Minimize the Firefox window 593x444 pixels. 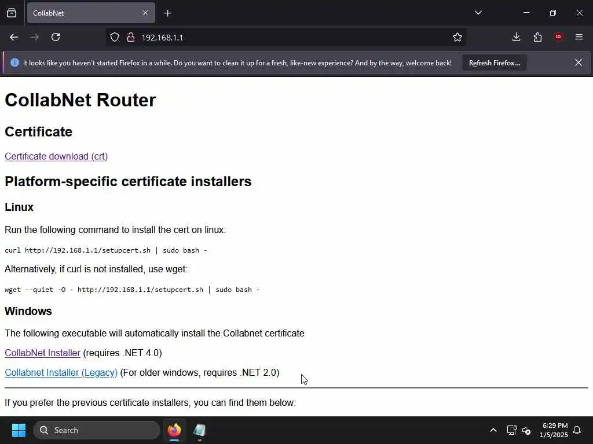(526, 13)
